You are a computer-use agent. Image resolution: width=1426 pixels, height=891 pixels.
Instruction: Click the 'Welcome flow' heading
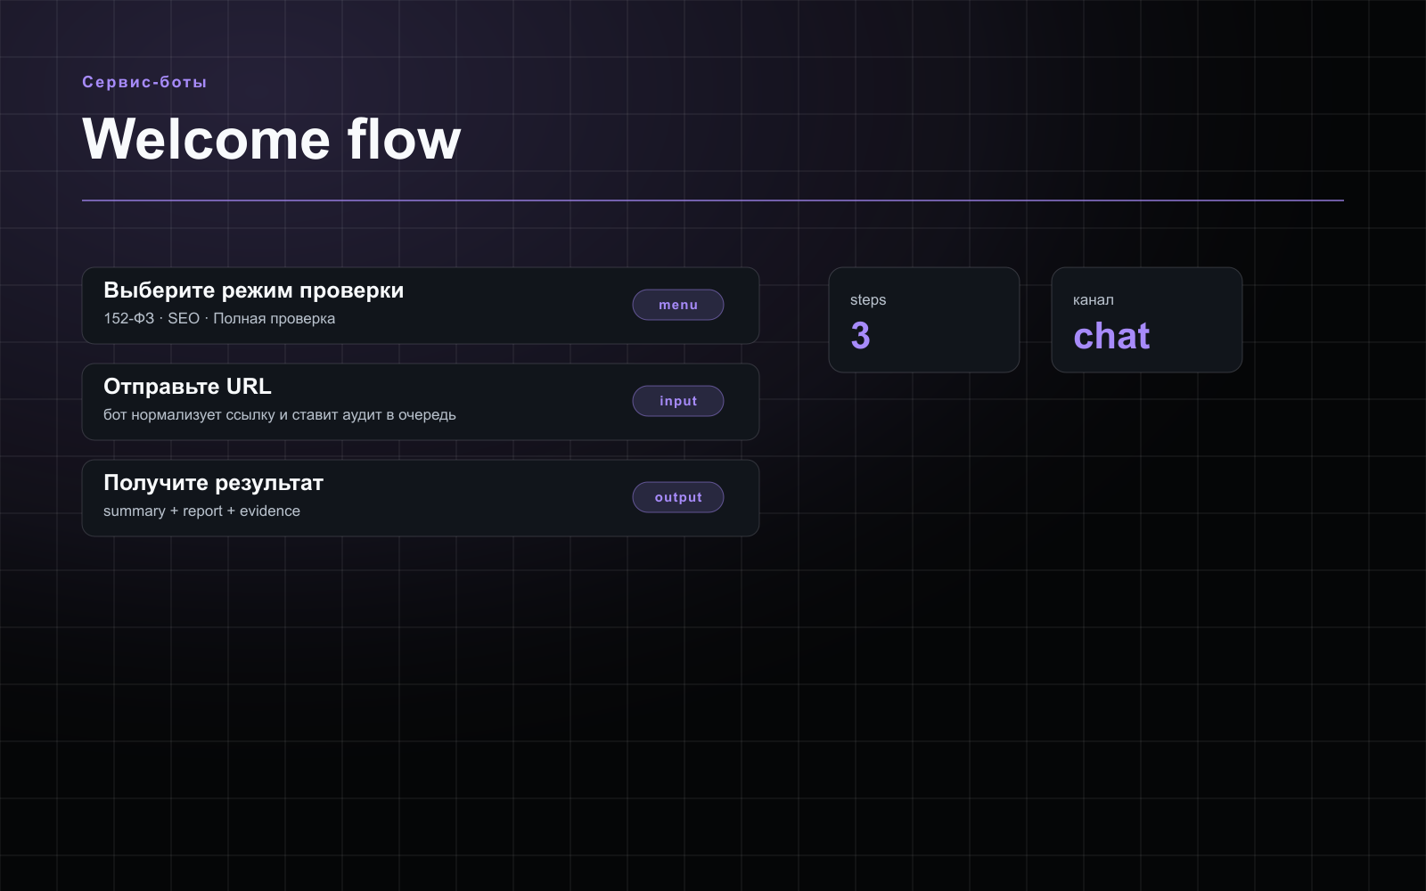(272, 139)
